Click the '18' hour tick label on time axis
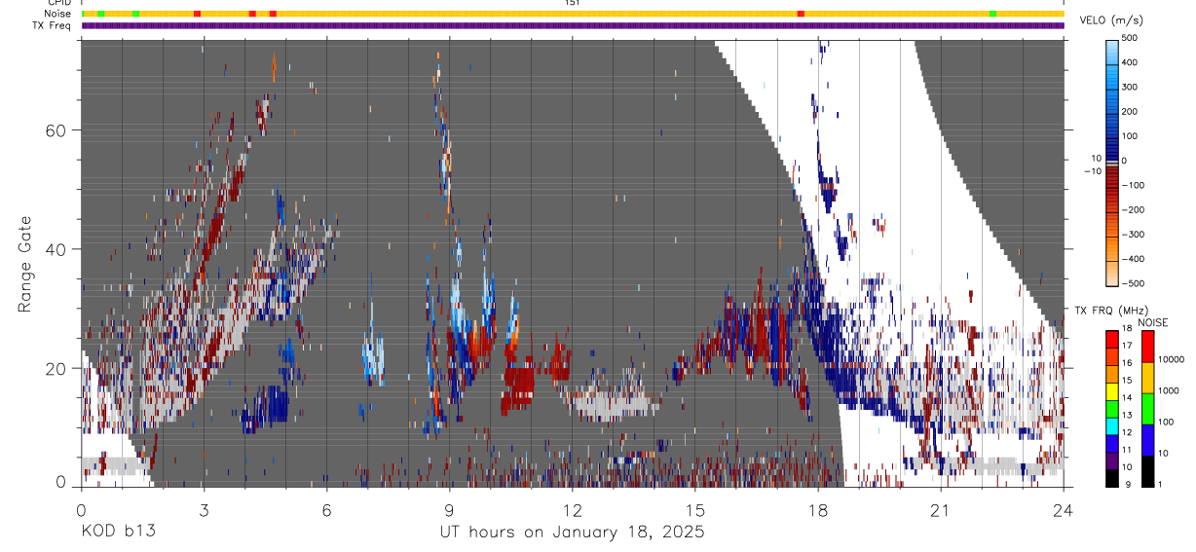Image resolution: width=1196 pixels, height=552 pixels. [818, 510]
